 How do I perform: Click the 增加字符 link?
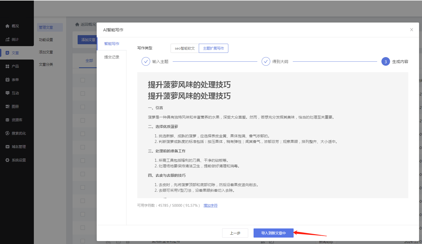[210, 205]
